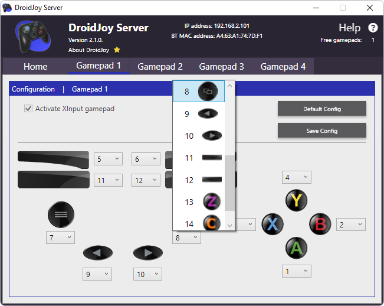Image resolution: width=384 pixels, height=306 pixels.
Task: Click the upper left bumper image
Action: point(54,160)
